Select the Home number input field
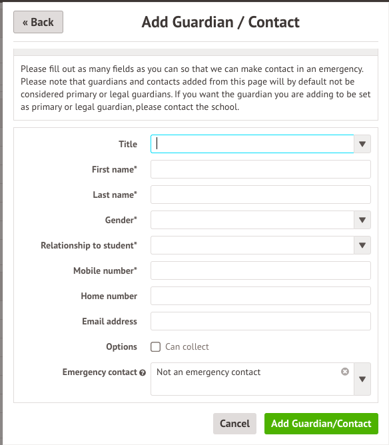 (x=260, y=296)
